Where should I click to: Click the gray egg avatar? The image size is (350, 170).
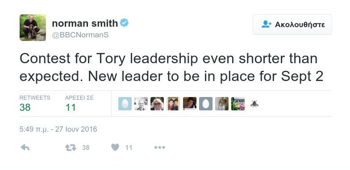tap(206, 104)
